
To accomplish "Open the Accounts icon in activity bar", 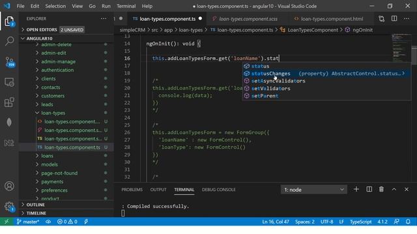I will [x=9, y=186].
